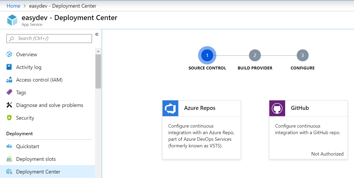
Task: Click the GitHub logo on its card
Action: point(277,108)
